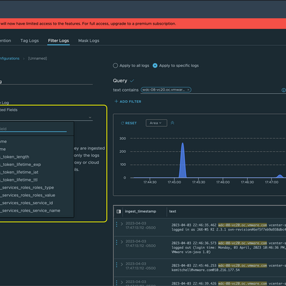Sort by ingest_timestamp column header

tap(141, 211)
